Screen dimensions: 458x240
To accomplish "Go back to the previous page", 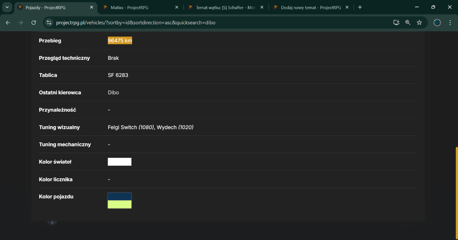I will coord(8,22).
